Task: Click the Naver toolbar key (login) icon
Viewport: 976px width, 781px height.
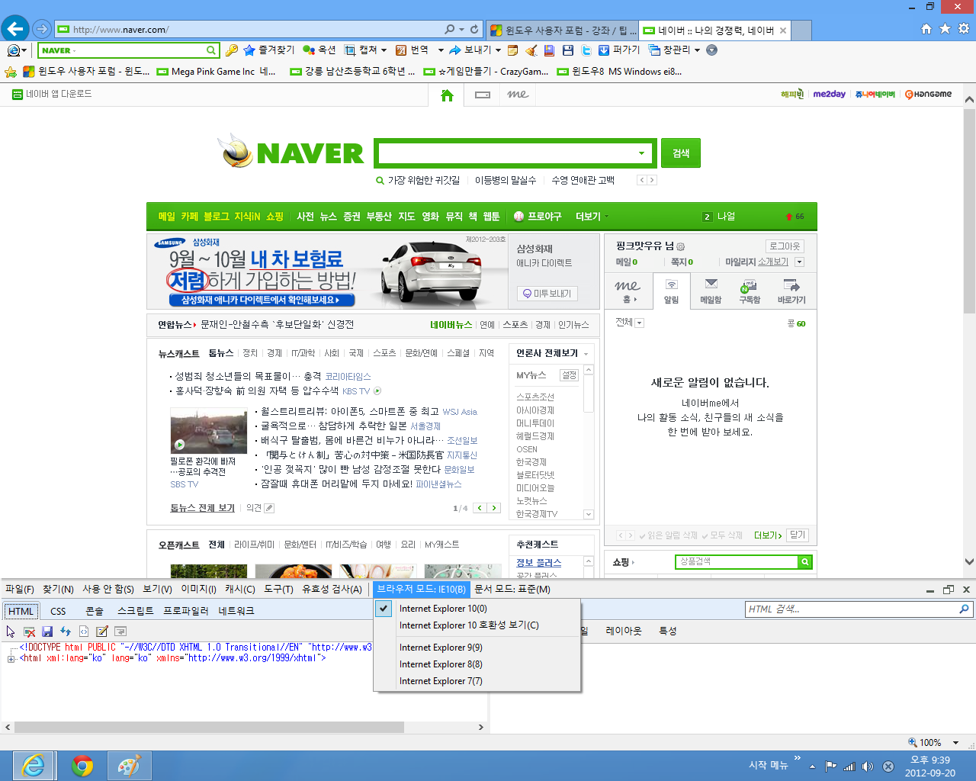Action: [232, 50]
